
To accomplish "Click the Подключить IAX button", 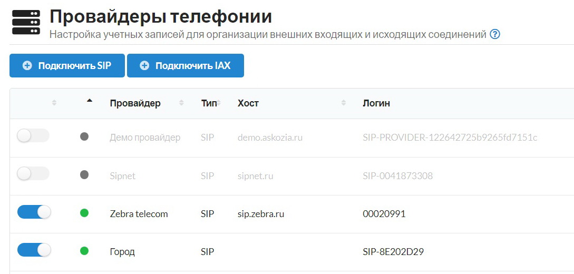I will pos(185,66).
